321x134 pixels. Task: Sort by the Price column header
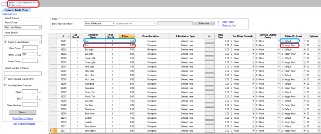coord(127,36)
